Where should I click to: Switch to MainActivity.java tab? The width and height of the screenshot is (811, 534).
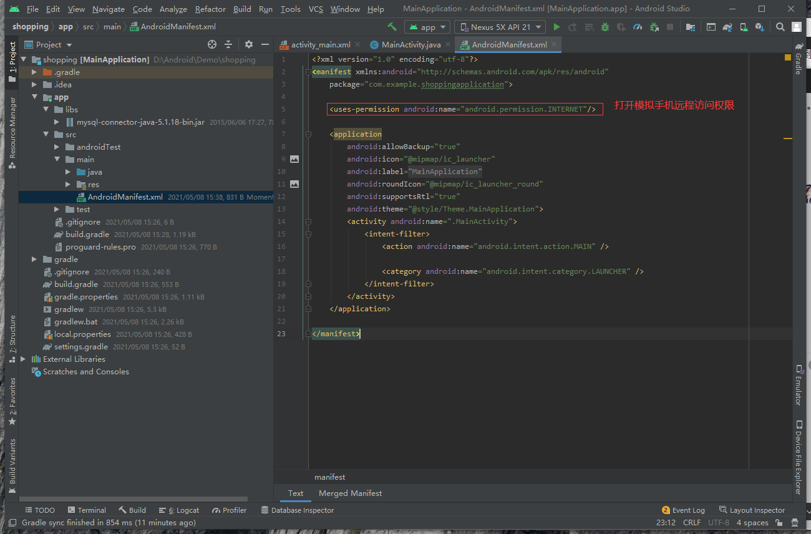(x=410, y=44)
